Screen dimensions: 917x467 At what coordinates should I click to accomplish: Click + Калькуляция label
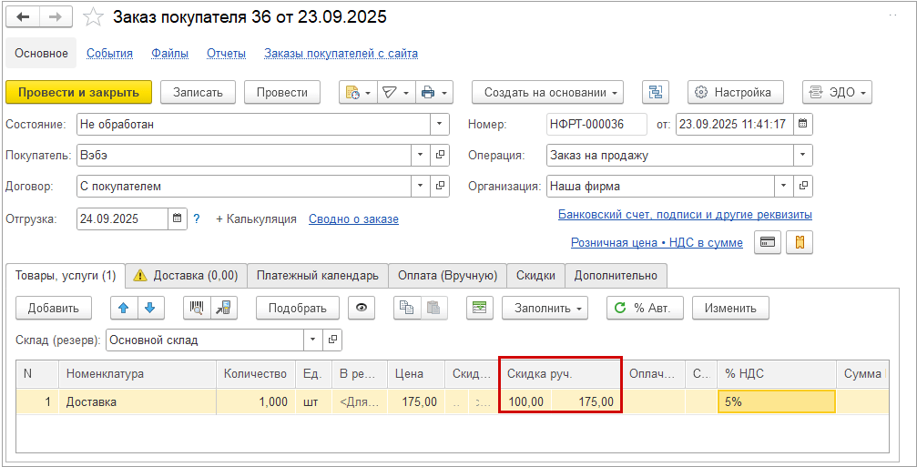[x=256, y=219]
